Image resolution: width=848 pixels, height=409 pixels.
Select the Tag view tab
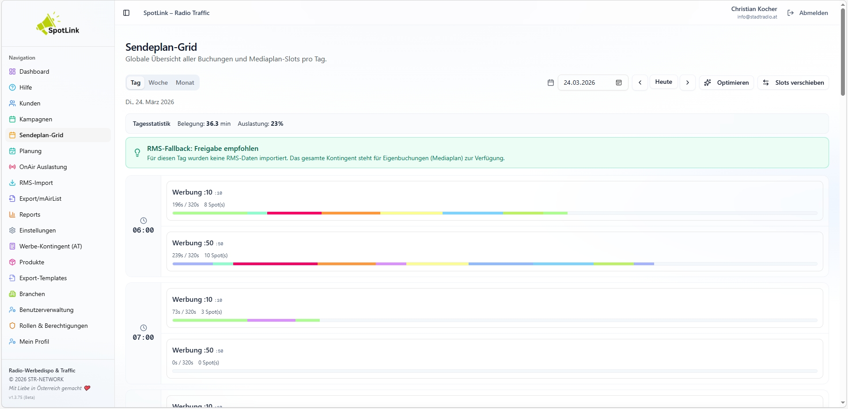(x=136, y=83)
